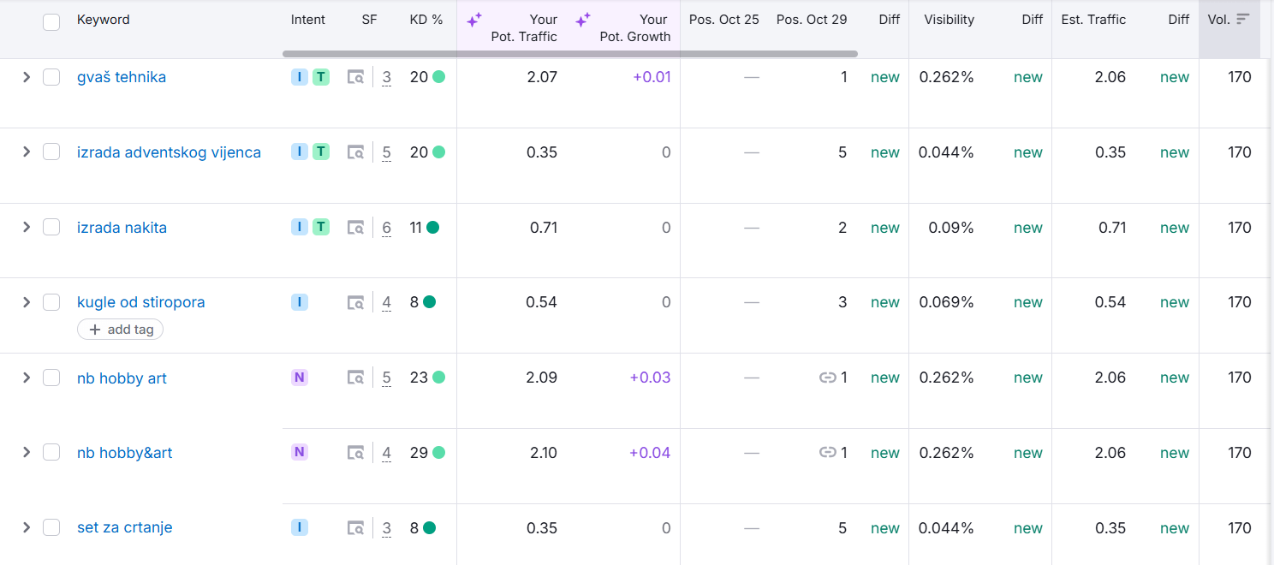
Task: Sort by the KD % column header
Action: coord(426,20)
